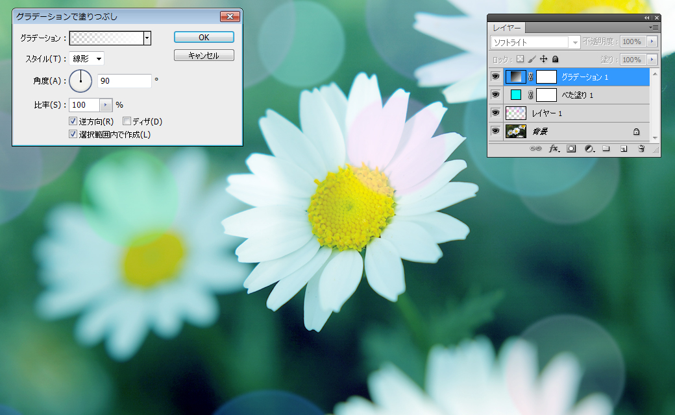Close the グラデーションで塗りつぶし dialog

230,16
